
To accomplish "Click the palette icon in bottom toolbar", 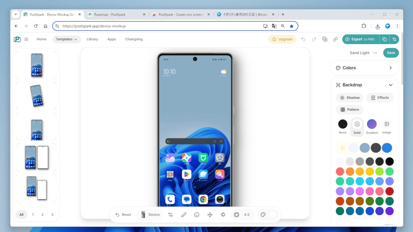I will tap(263, 215).
